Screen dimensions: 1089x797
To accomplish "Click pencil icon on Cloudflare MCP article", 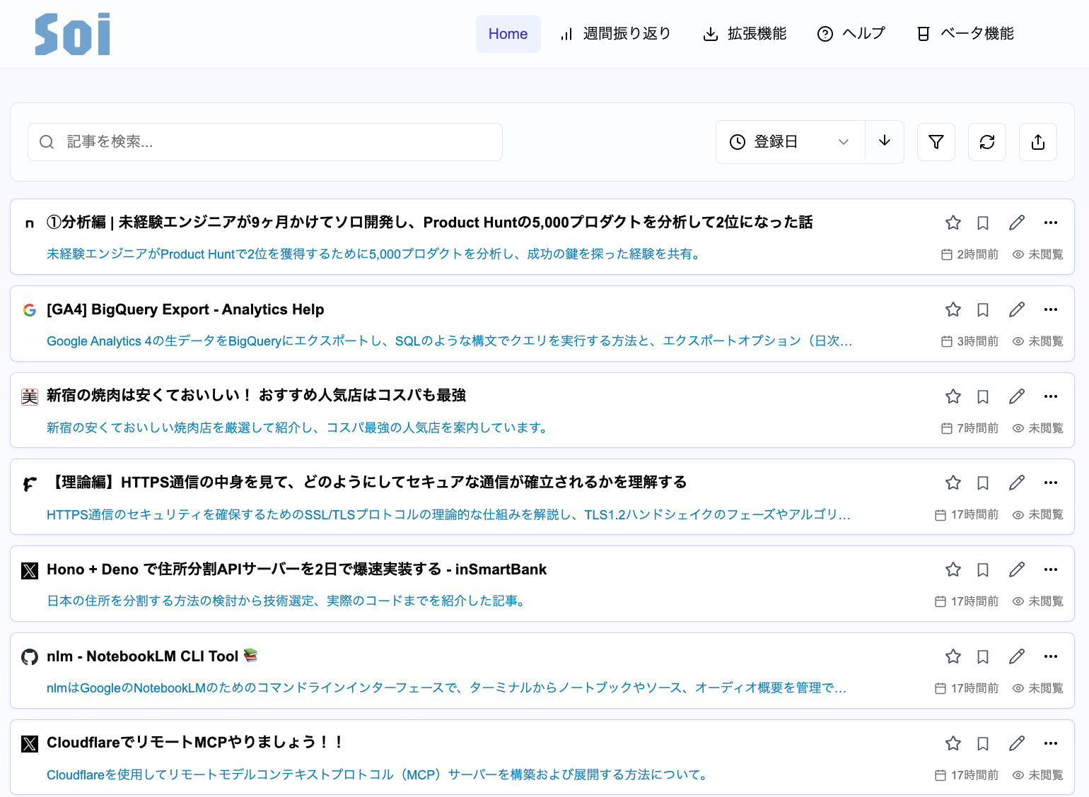I will [1016, 743].
